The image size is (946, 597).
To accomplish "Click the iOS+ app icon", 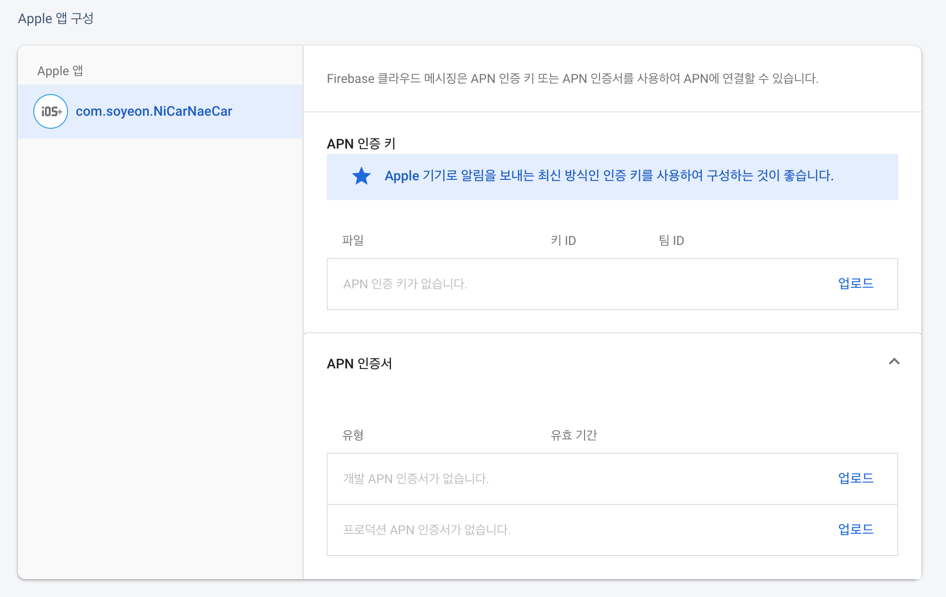I will pyautogui.click(x=51, y=111).
